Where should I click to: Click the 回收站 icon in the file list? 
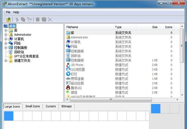click(68, 56)
